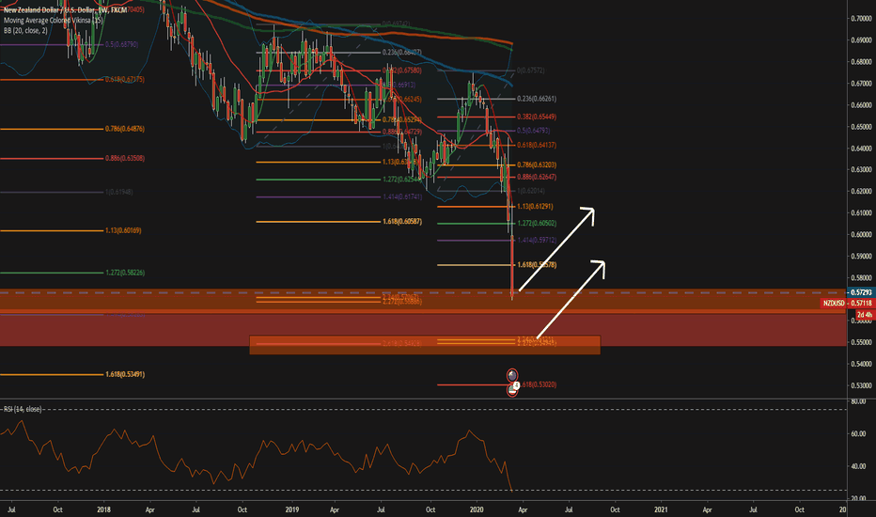The height and width of the screenshot is (517, 876).
Task: Click 0.69000 on the price axis
Action: (x=860, y=40)
